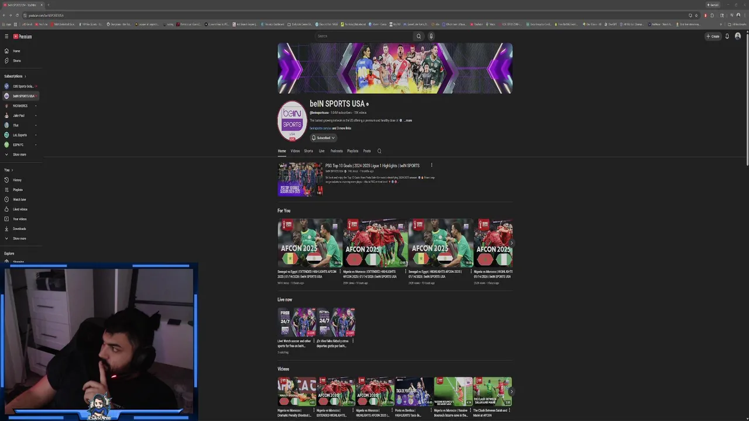Open Downloads in the sidebar
This screenshot has width=749, height=421.
pyautogui.click(x=19, y=229)
